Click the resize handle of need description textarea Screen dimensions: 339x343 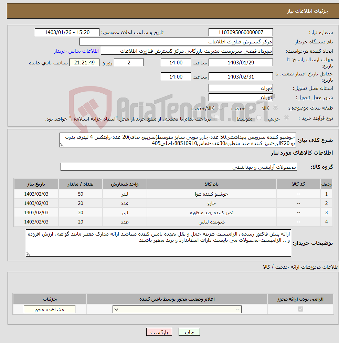(62, 145)
